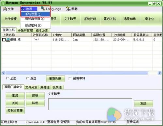Click the 重启关机 toolbar button
This screenshot has height=126, width=163.
point(110,19)
